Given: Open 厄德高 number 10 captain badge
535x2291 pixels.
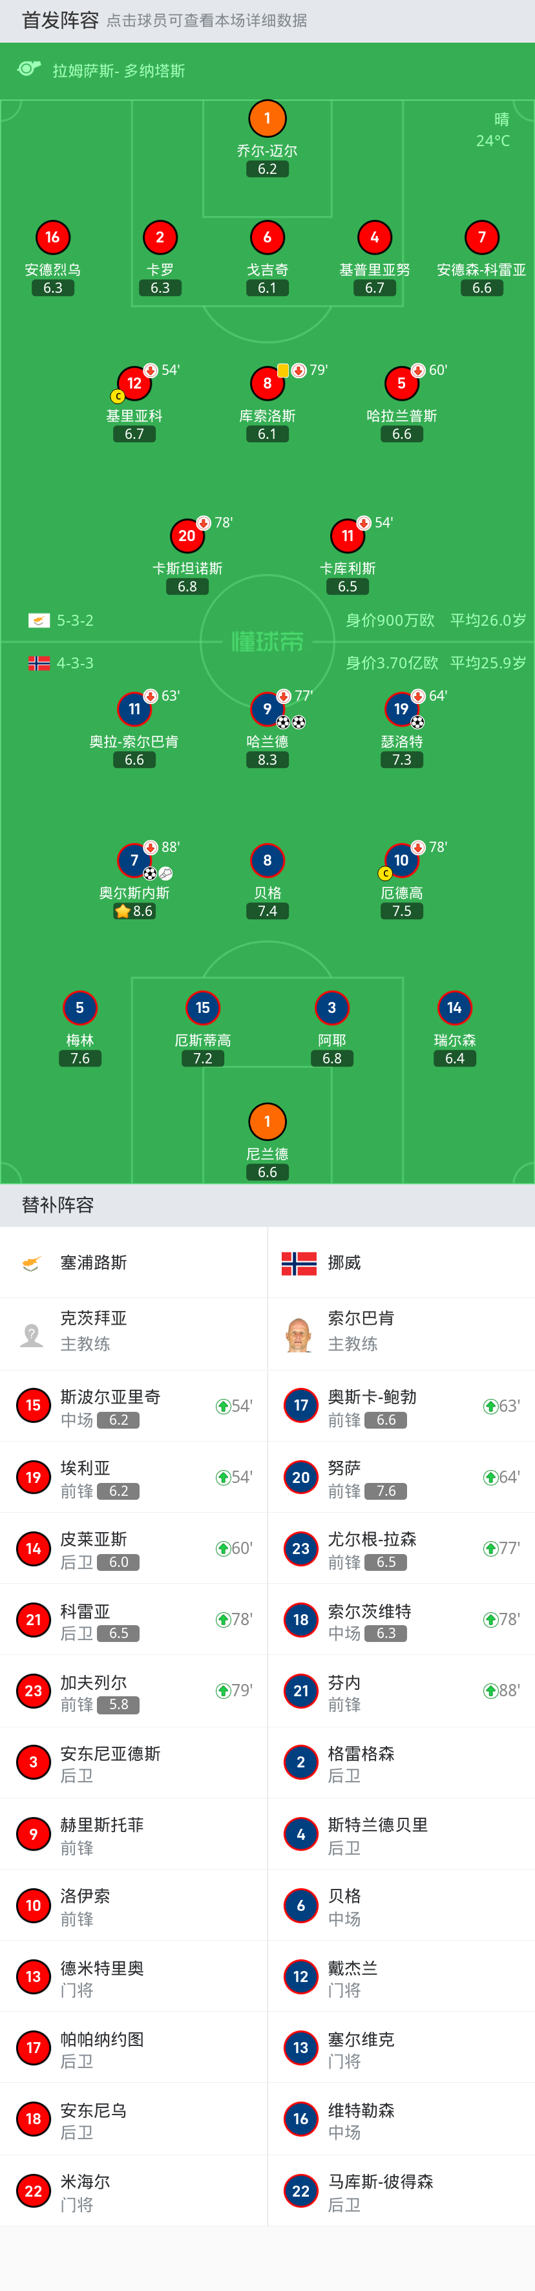Looking at the screenshot, I should 401,860.
